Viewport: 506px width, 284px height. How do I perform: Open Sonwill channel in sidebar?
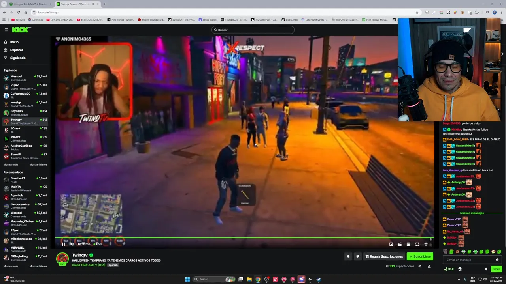pos(25,156)
